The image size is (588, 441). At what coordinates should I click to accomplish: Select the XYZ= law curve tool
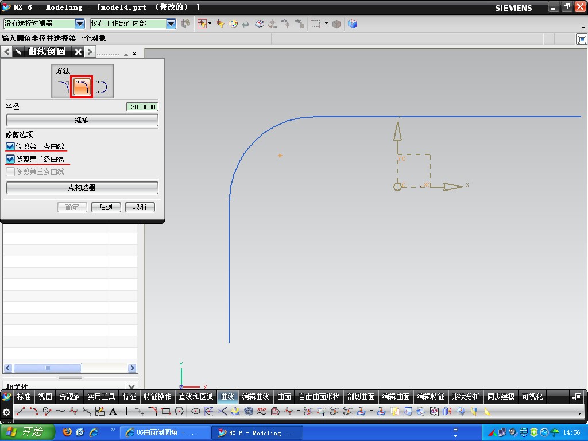pos(262,411)
